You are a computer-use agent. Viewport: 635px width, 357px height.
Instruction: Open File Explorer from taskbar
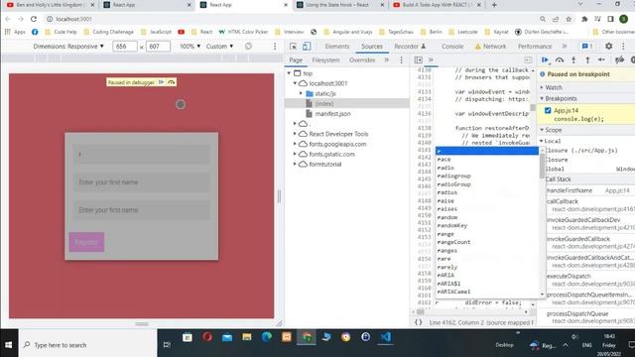[x=247, y=337]
